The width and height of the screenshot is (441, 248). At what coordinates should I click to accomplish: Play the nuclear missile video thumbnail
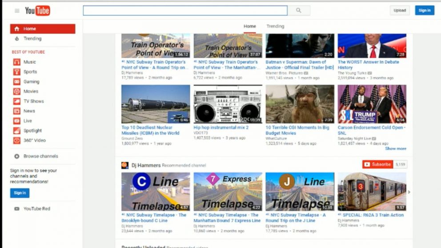click(x=156, y=104)
